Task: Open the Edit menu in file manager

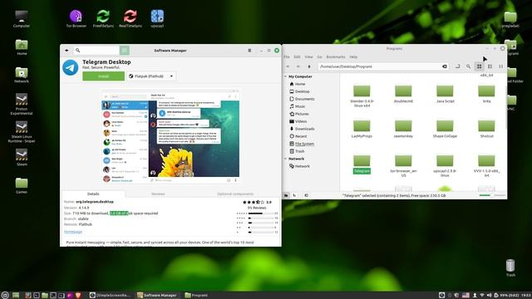Action: (x=298, y=57)
